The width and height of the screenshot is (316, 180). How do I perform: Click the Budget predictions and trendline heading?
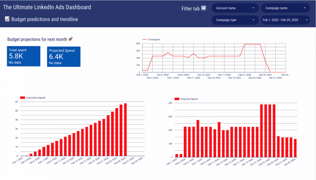pyautogui.click(x=44, y=19)
